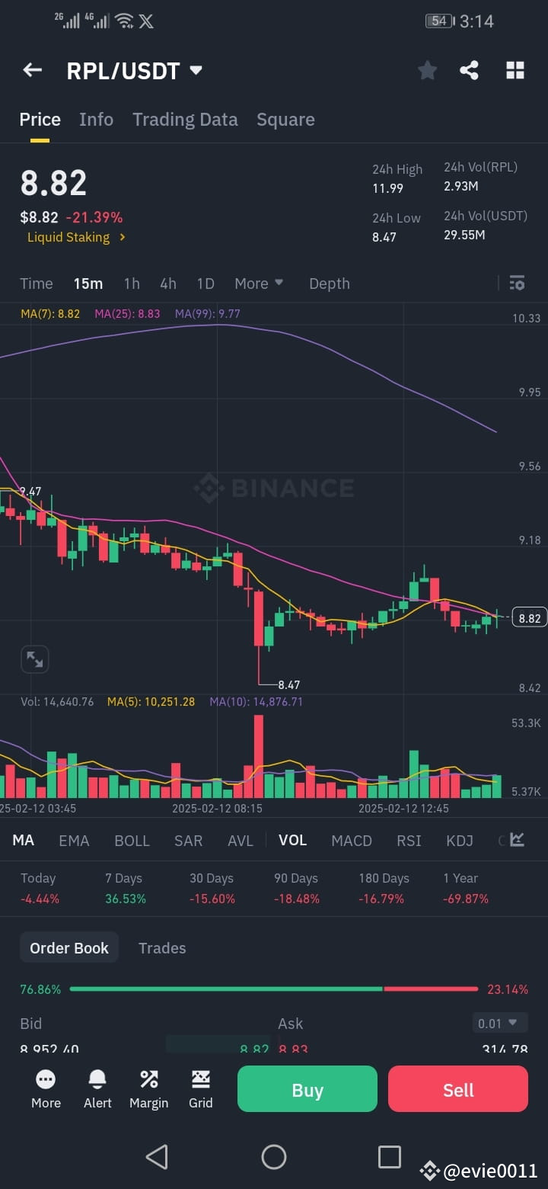This screenshot has width=548, height=1189.
Task: Open the 0.01 precision dropdown
Action: tap(500, 1023)
